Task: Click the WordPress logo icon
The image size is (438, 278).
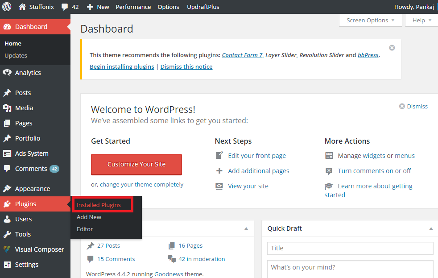Action: [x=7, y=7]
